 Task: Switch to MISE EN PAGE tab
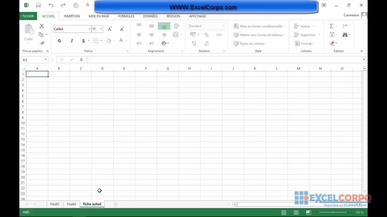[x=99, y=16]
